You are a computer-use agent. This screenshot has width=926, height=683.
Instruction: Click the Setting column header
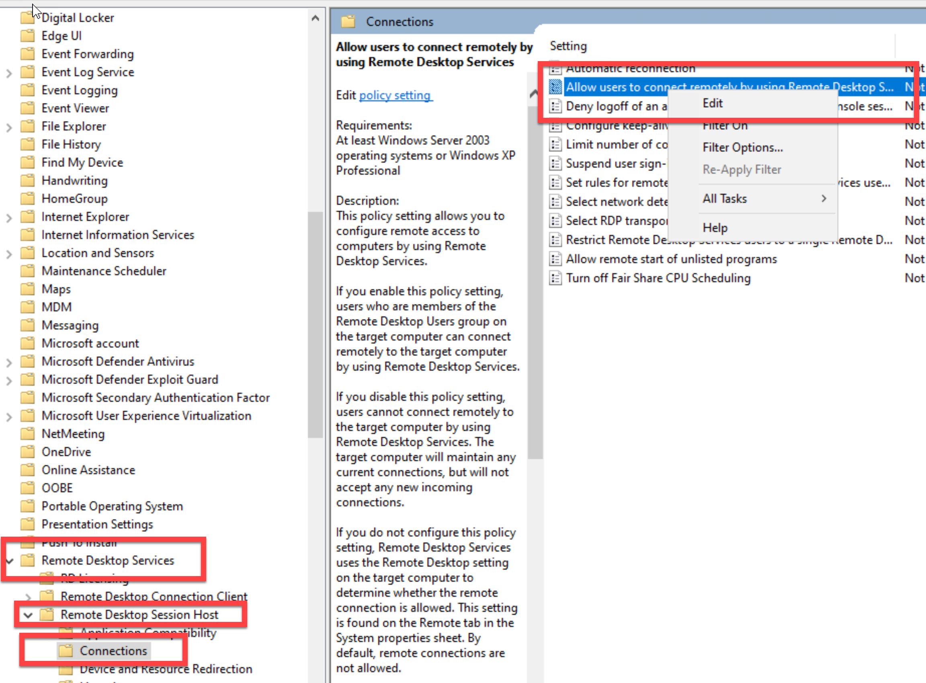click(568, 46)
